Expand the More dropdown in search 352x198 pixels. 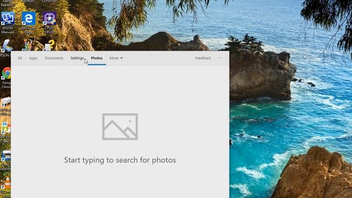(116, 58)
